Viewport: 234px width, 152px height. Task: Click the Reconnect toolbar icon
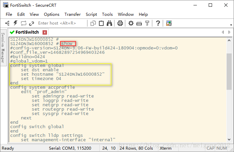24,23
